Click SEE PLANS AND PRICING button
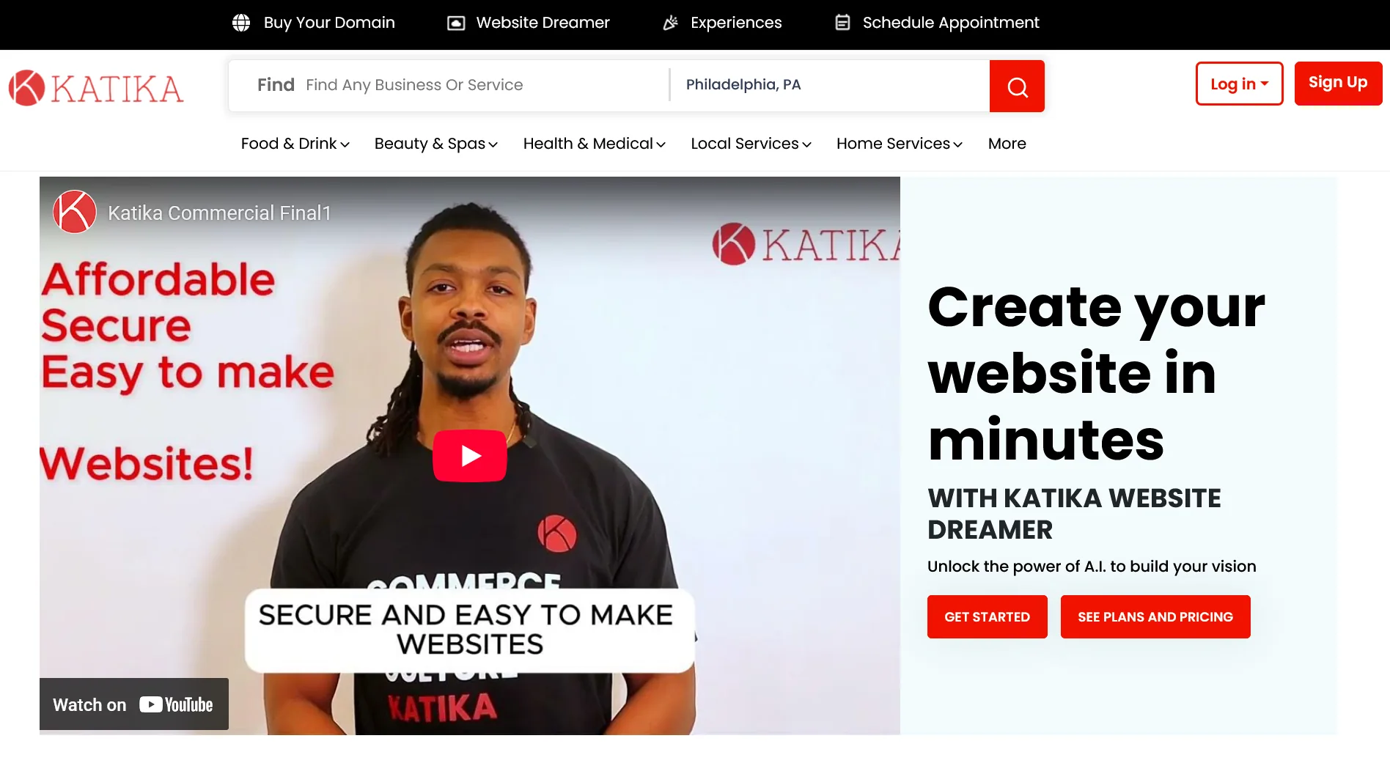Screen dimensions: 1390x774 point(1155,617)
